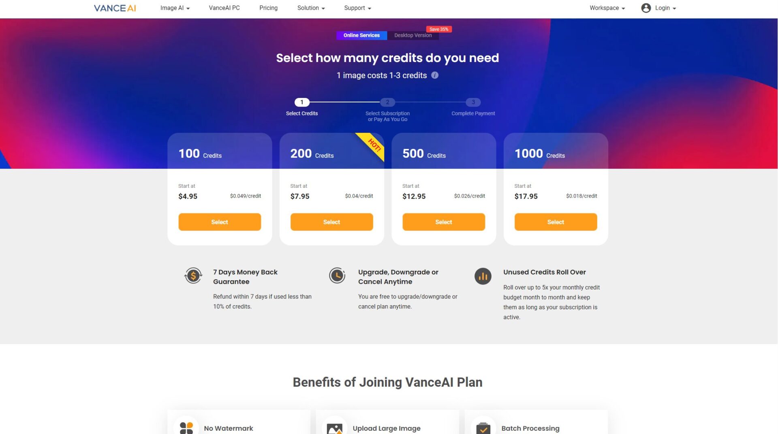The height and width of the screenshot is (434, 778).
Task: Click the clock icon for cancel anytime
Action: [x=338, y=276]
